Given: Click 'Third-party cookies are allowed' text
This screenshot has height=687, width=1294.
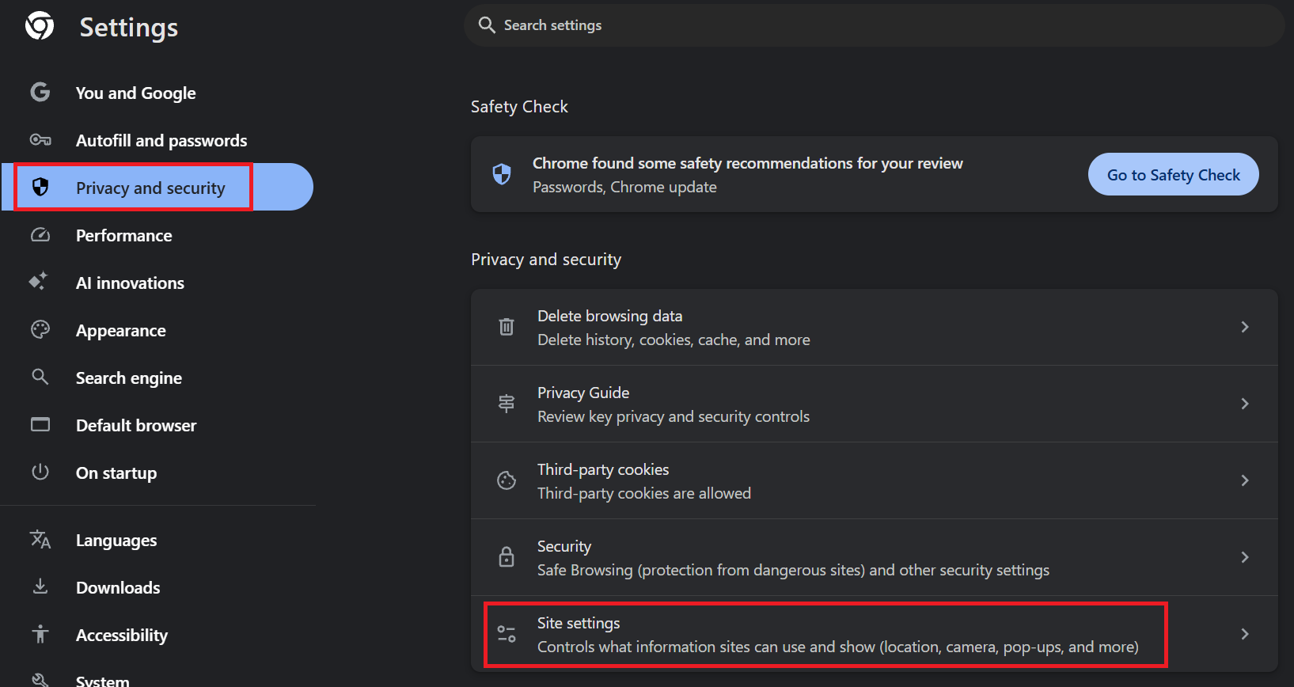Looking at the screenshot, I should (x=644, y=493).
